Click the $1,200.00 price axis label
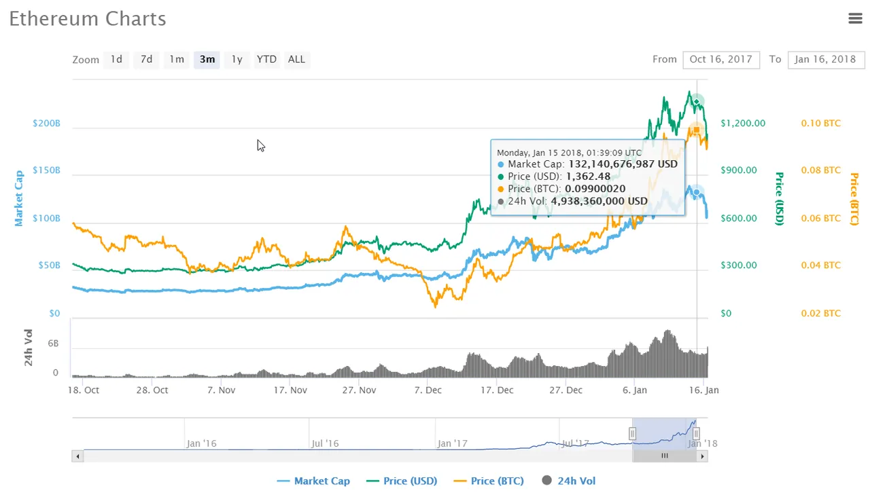The height and width of the screenshot is (495, 870). pyautogui.click(x=743, y=124)
